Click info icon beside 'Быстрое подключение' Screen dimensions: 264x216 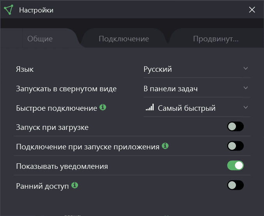click(103, 107)
